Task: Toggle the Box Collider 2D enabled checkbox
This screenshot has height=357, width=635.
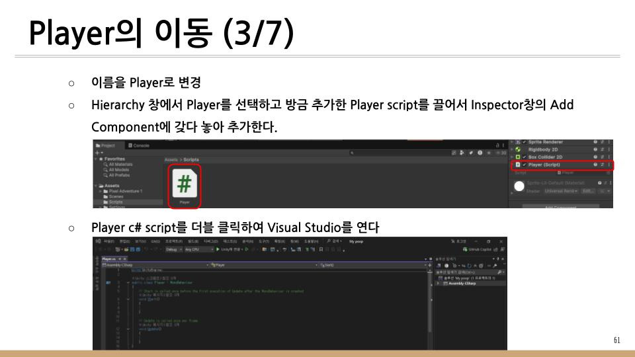Action: coord(525,157)
